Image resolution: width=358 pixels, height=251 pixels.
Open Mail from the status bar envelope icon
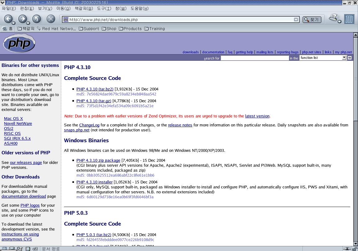(x=12, y=249)
